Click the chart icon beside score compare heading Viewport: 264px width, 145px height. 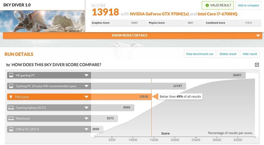coord(8,65)
